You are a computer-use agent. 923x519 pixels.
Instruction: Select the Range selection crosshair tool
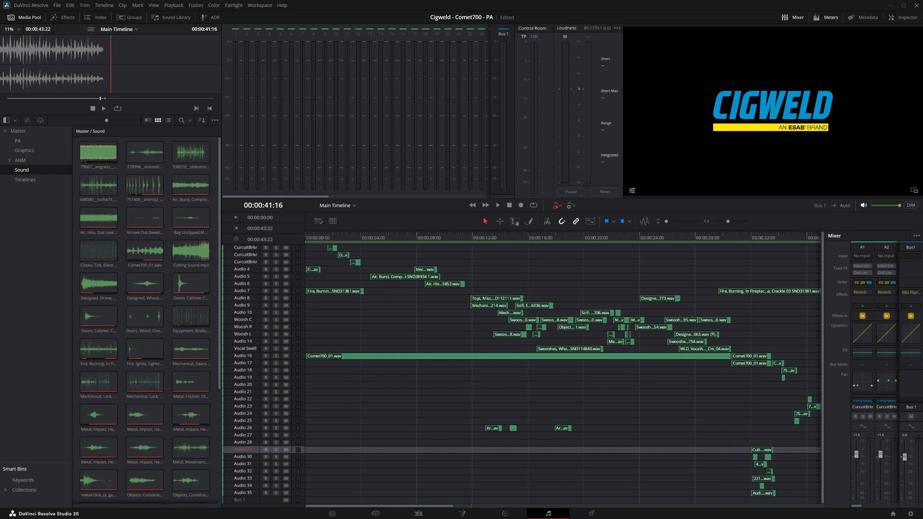[500, 221]
